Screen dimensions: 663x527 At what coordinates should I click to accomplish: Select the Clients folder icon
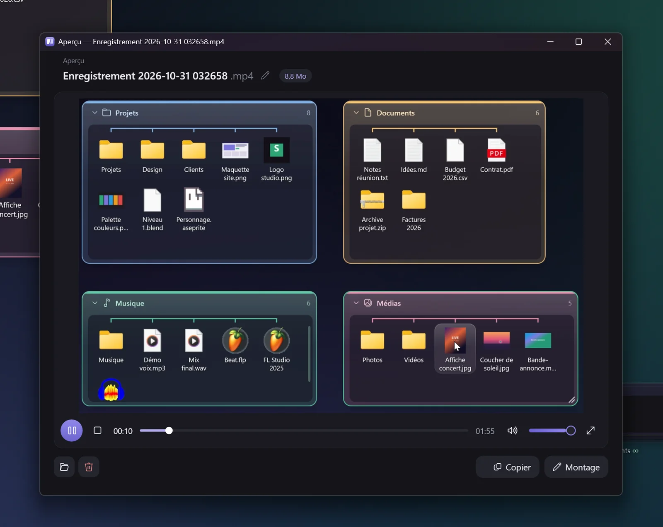[194, 150]
